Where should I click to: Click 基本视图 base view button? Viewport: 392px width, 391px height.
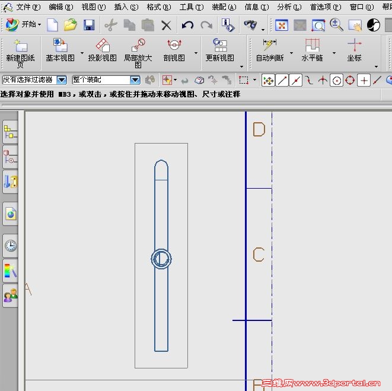pos(60,50)
